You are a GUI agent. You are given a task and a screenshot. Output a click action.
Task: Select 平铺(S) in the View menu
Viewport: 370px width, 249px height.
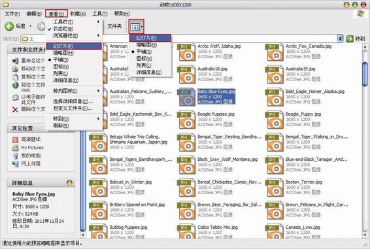click(x=74, y=59)
